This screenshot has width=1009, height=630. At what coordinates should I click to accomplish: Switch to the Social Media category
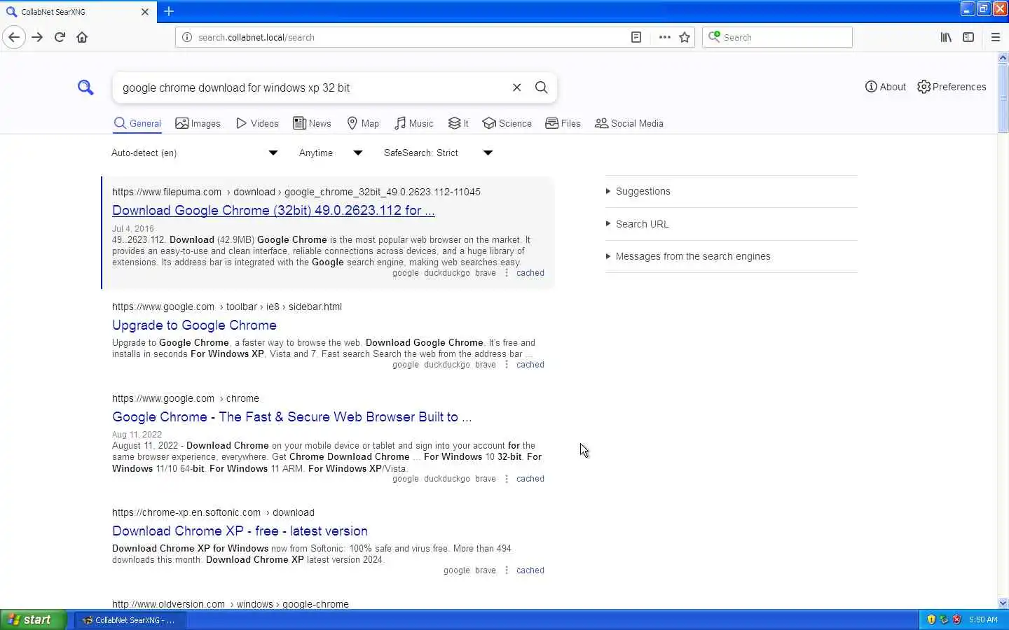click(x=629, y=123)
